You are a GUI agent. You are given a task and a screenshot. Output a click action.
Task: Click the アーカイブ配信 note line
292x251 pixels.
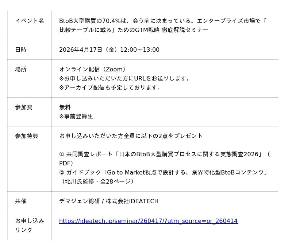pyautogui.click(x=110, y=87)
